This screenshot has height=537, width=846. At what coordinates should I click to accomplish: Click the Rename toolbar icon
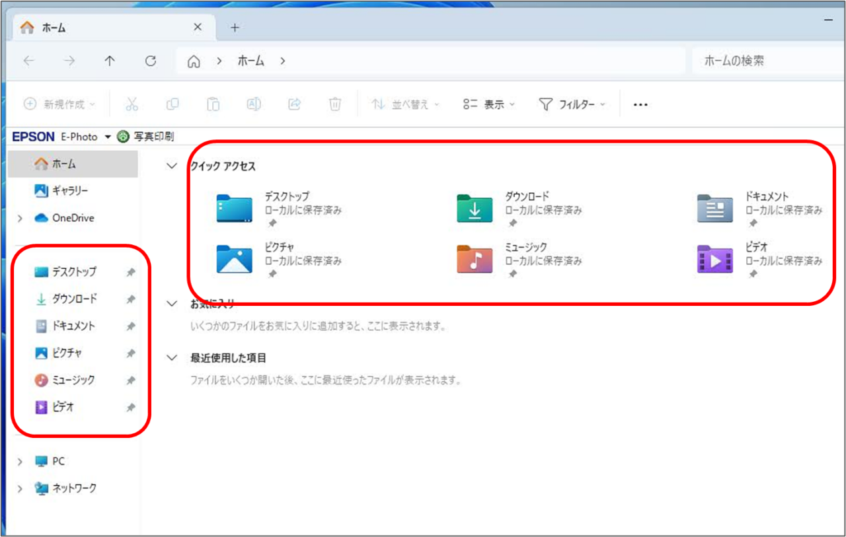pyautogui.click(x=254, y=104)
